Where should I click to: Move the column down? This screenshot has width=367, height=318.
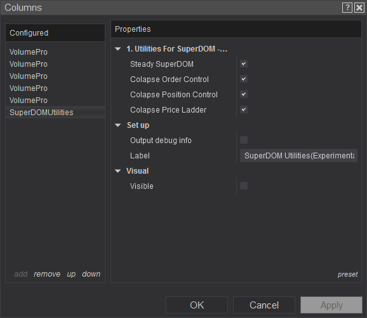coord(91,274)
